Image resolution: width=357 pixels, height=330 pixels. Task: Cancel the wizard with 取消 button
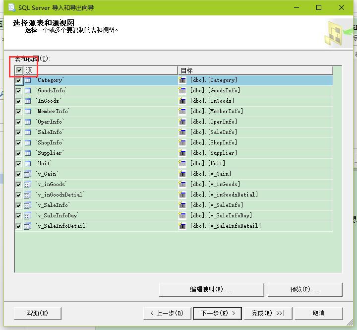coord(318,313)
